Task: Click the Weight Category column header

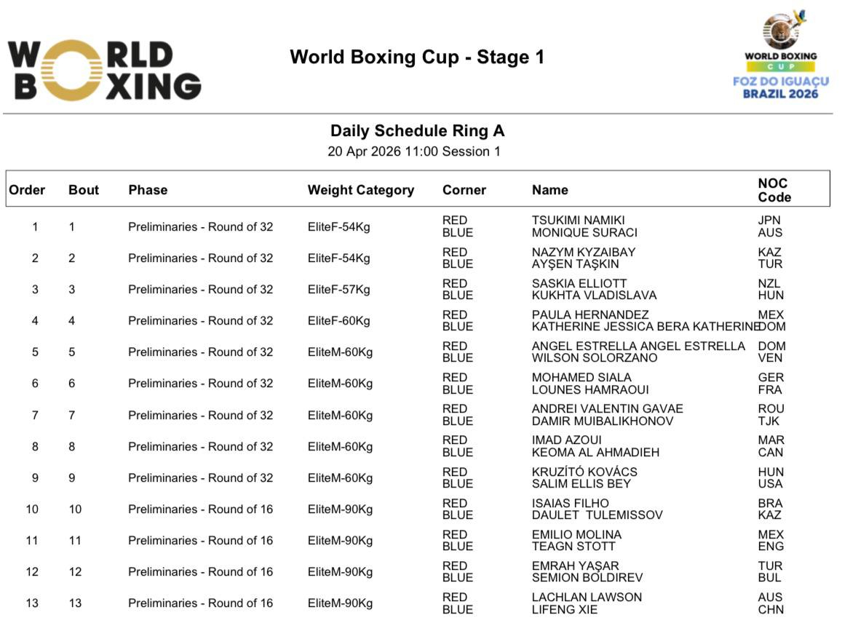Action: (360, 190)
